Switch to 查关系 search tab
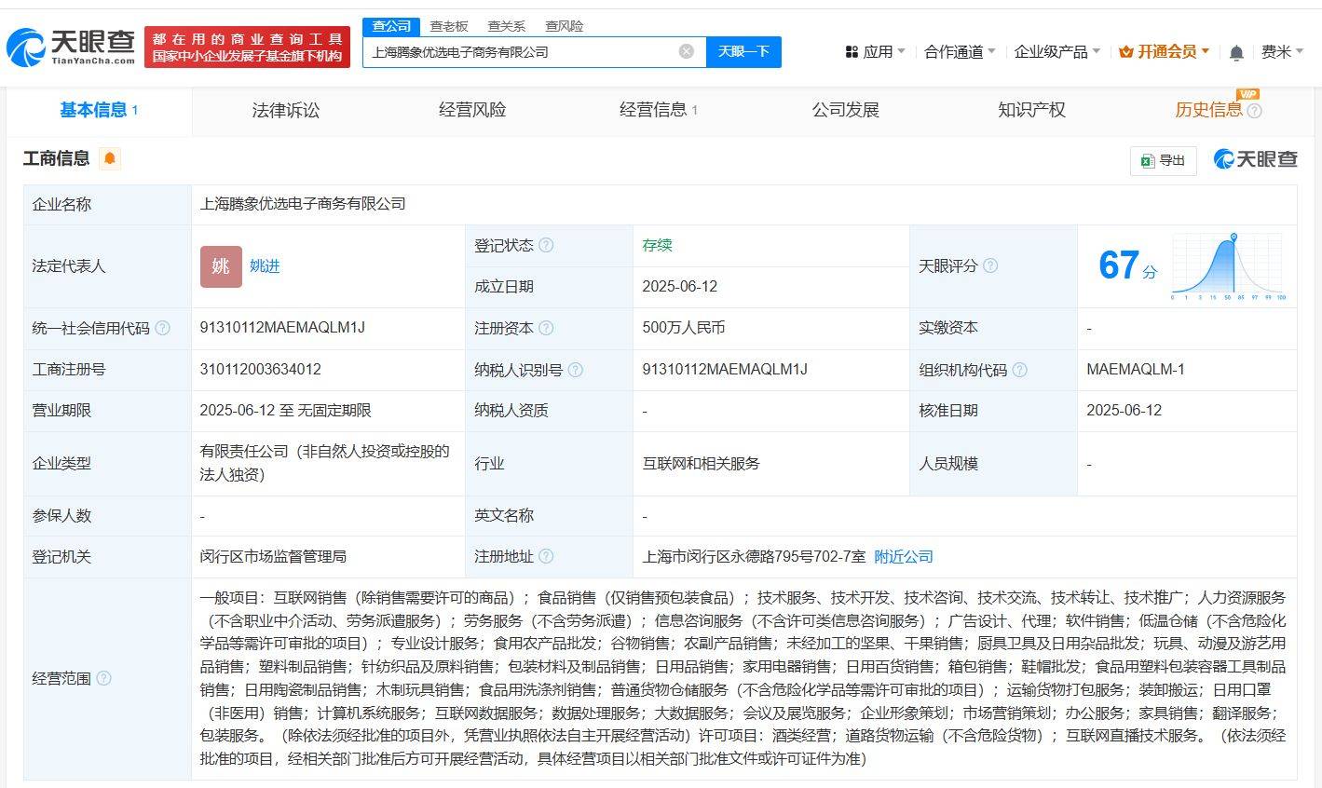Image resolution: width=1322 pixels, height=788 pixels. coord(506,26)
